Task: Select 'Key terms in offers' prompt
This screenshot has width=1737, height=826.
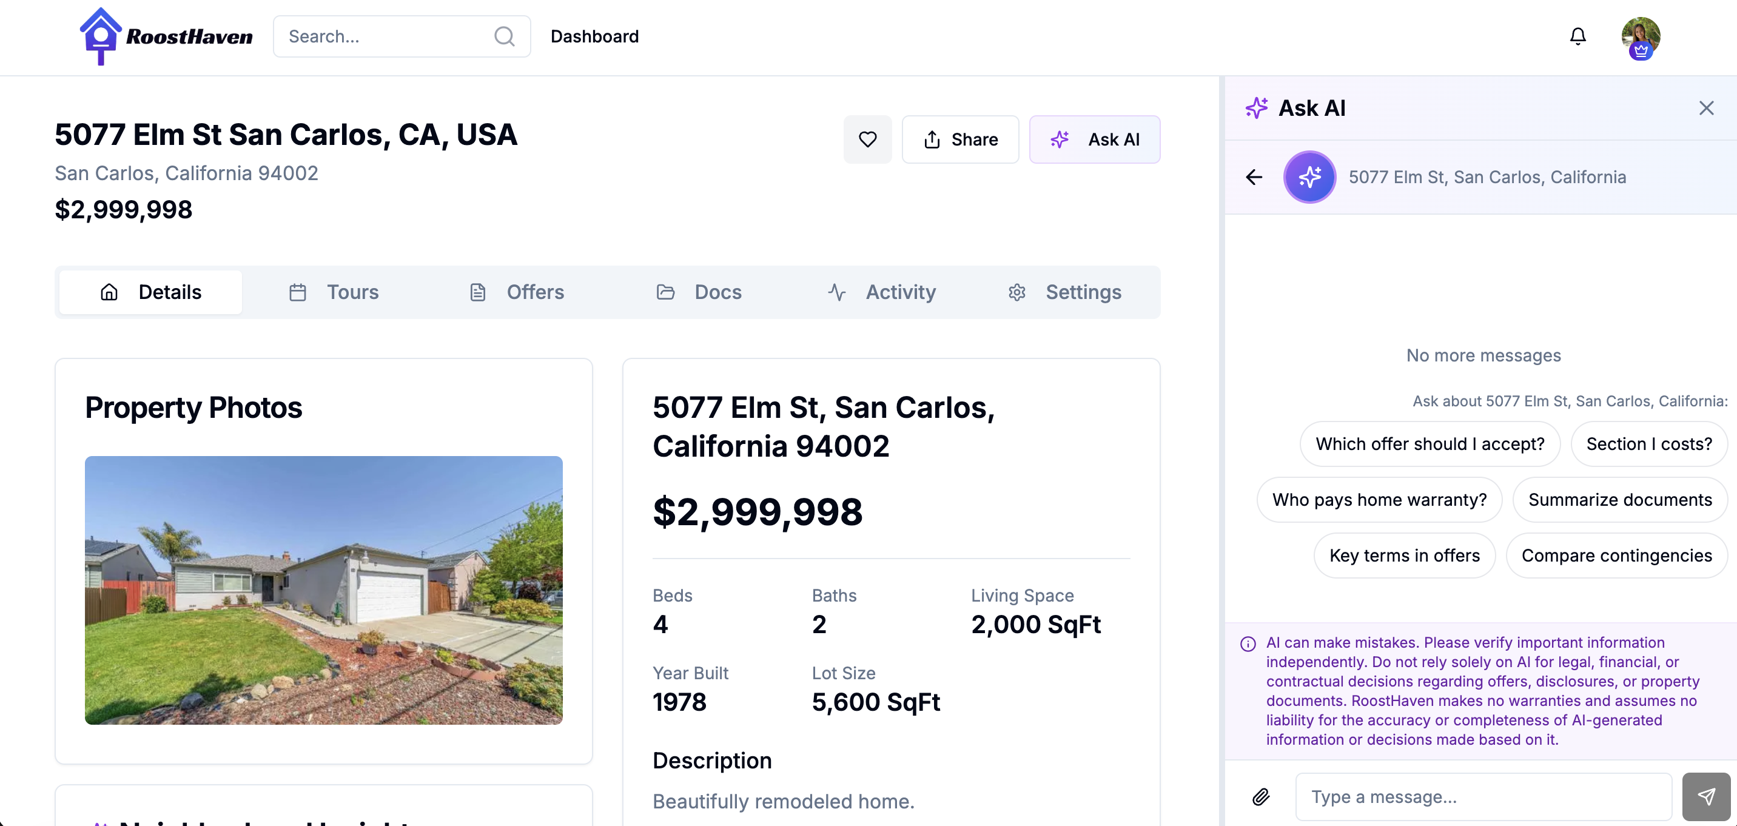Action: pyautogui.click(x=1404, y=555)
